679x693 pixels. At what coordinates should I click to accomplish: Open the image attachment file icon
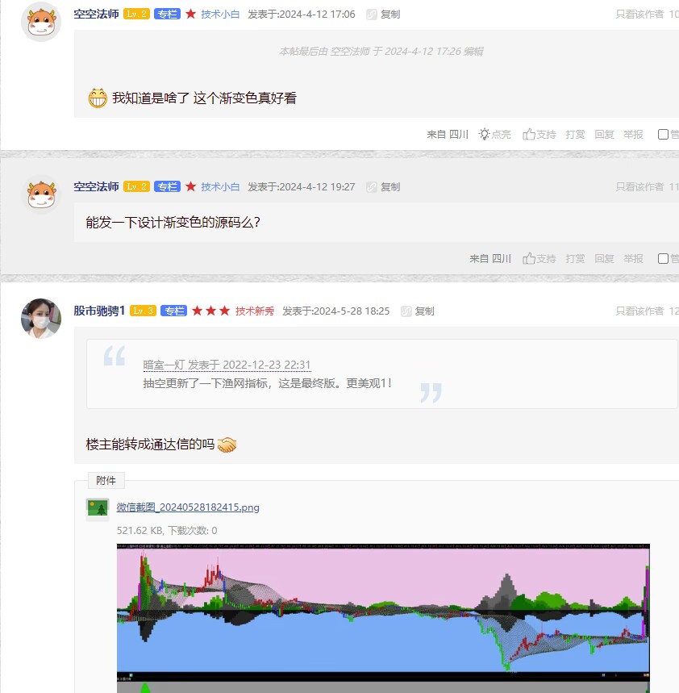pos(98,507)
